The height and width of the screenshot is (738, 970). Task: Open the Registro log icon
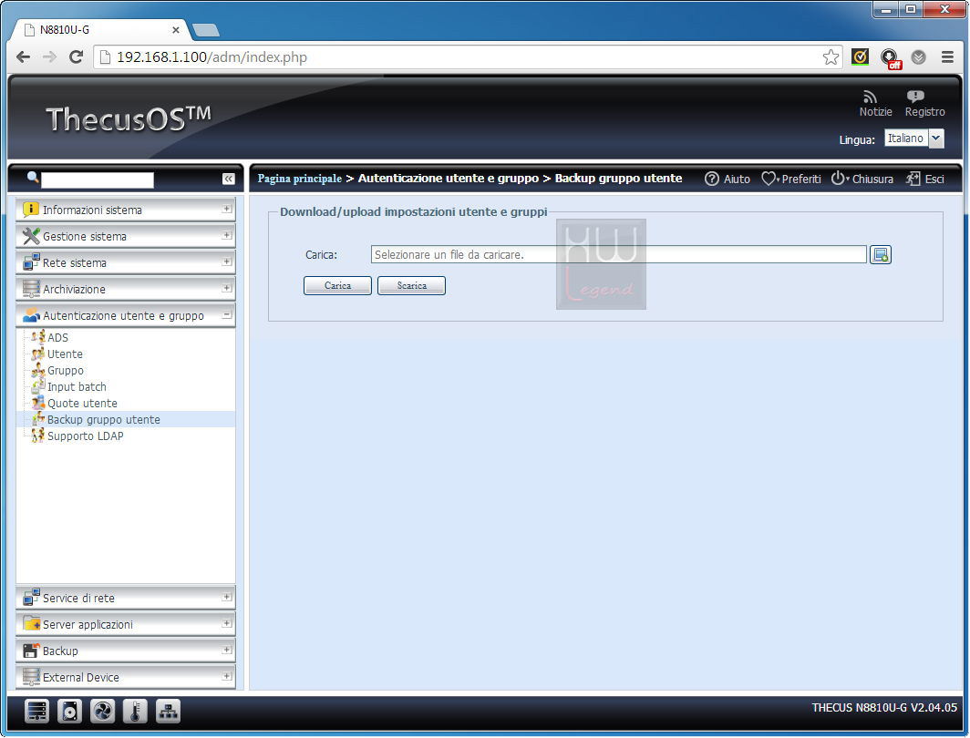point(915,97)
